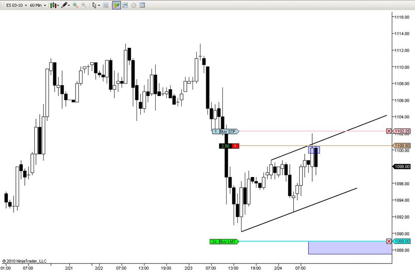Select the lower black trend line
This screenshot has height=273, width=415.
click(299, 210)
